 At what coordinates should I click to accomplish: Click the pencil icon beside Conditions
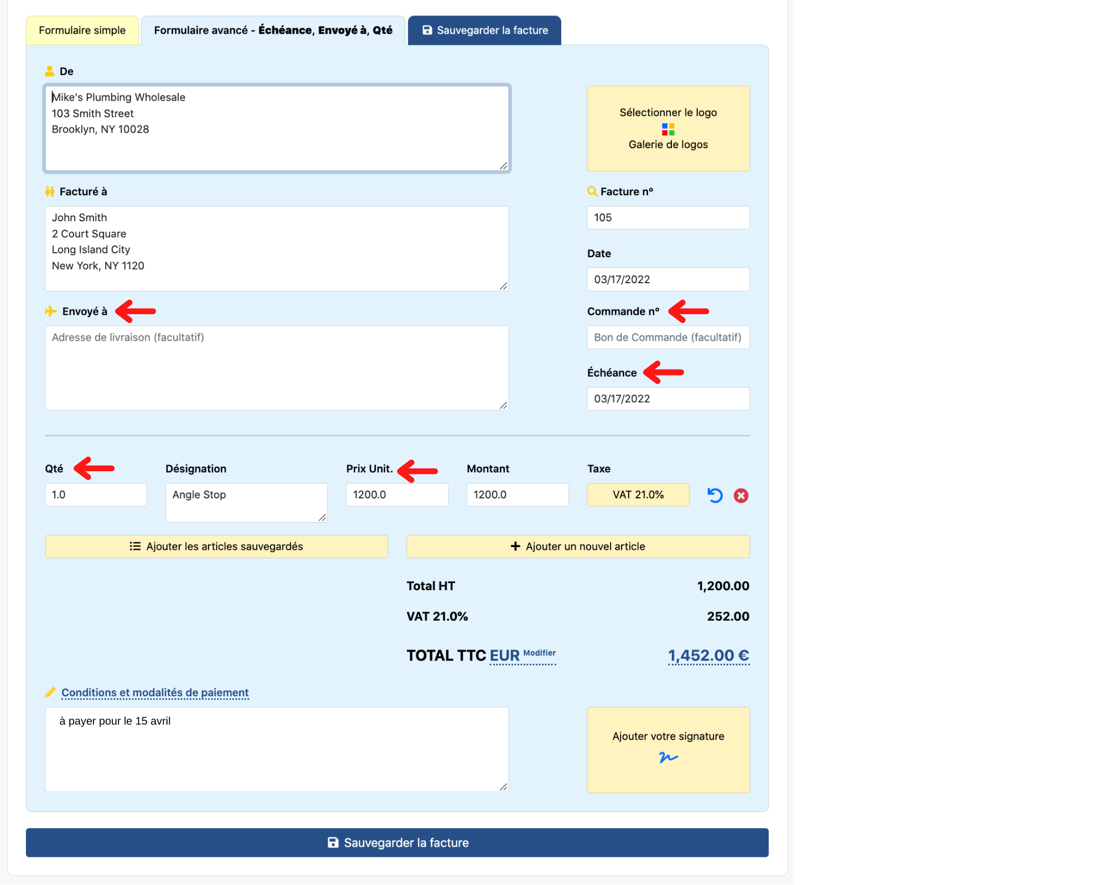click(50, 693)
